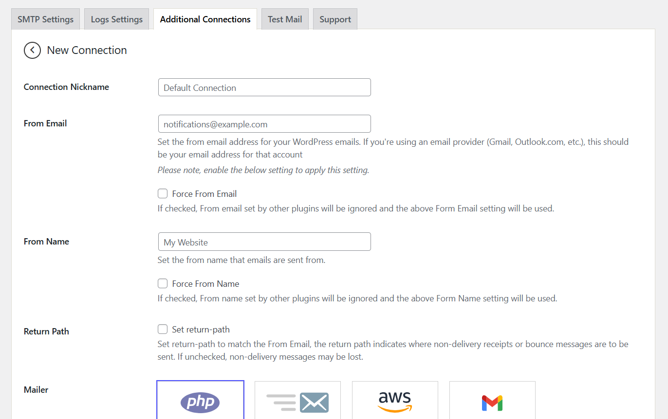
Task: Switch to the SMTP Settings tab
Action: coord(46,19)
